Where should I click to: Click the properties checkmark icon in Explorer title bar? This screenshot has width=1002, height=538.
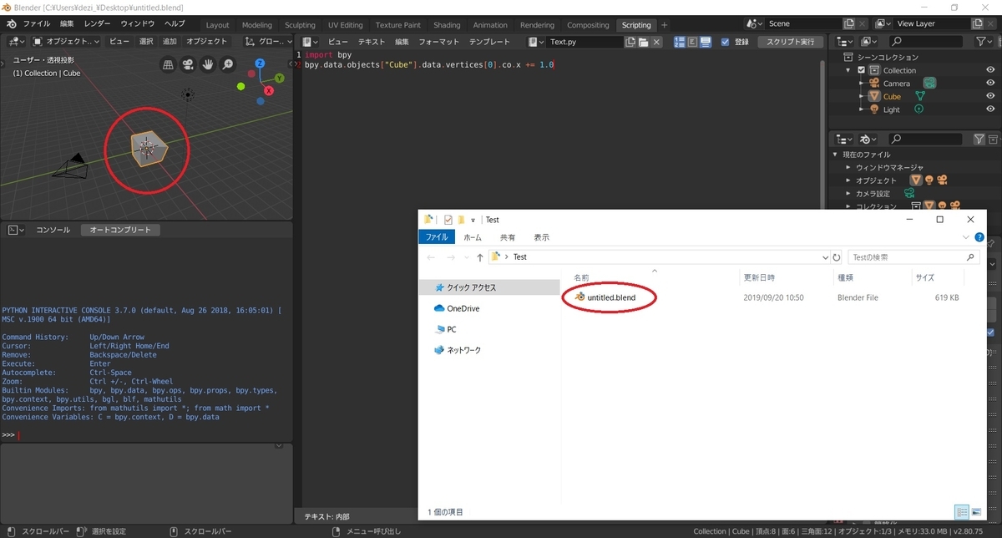pos(448,220)
